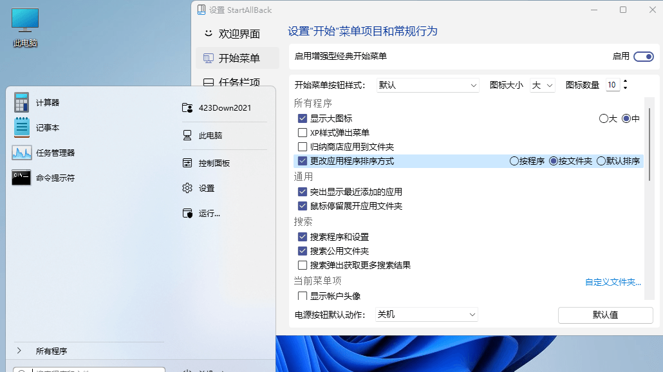Open the 此电脑 desktop icon
The width and height of the screenshot is (663, 372).
point(25,27)
